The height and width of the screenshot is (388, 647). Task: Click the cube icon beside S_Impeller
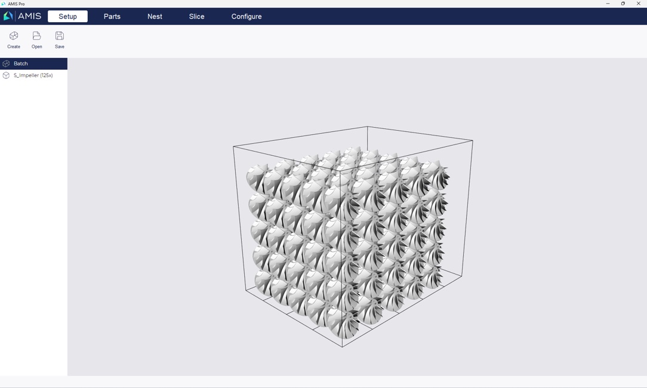tap(6, 75)
